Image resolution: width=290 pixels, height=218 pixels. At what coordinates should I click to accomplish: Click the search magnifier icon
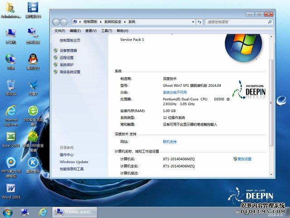(270, 22)
